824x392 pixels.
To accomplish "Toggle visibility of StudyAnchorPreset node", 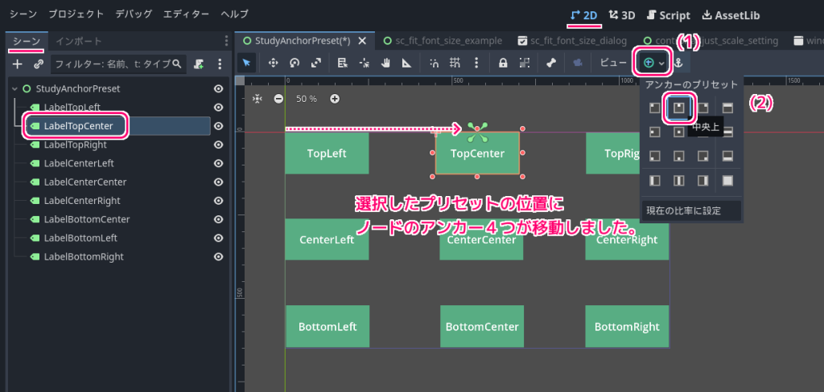I will click(x=219, y=88).
